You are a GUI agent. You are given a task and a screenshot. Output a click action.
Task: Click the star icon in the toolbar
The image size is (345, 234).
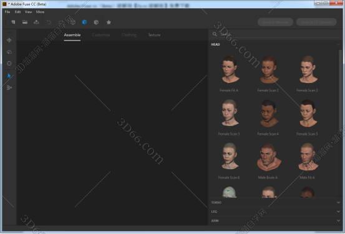[x=109, y=22]
